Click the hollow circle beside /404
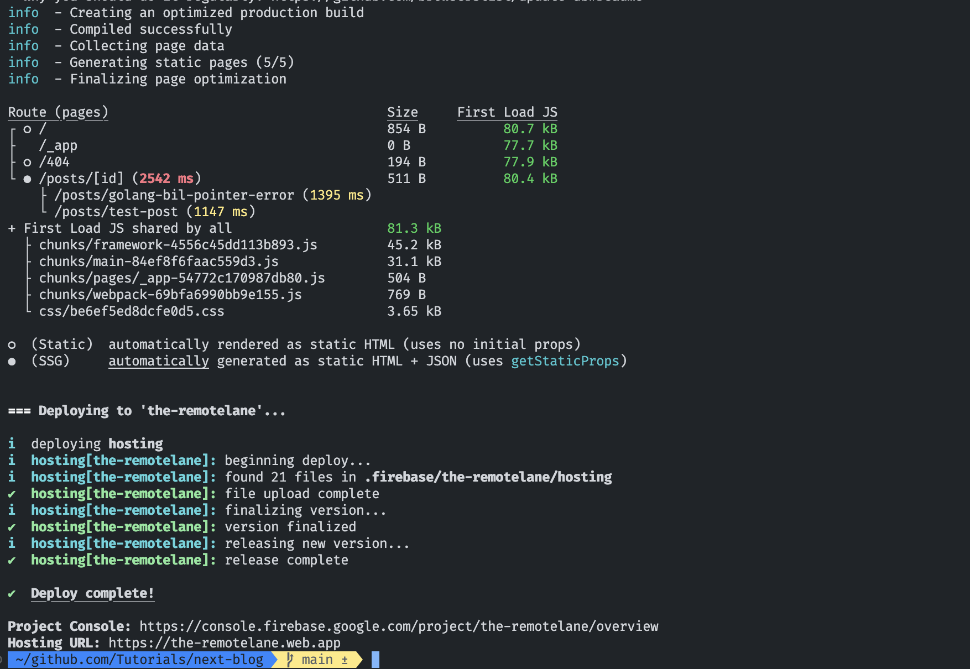This screenshot has width=970, height=669. (27, 162)
